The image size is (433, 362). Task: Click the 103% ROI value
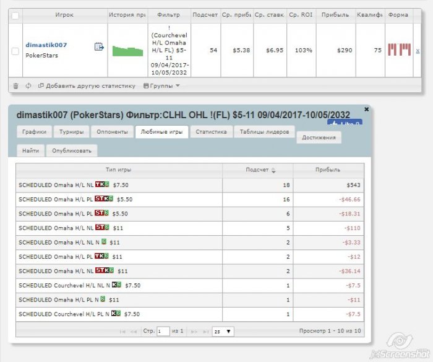(304, 50)
